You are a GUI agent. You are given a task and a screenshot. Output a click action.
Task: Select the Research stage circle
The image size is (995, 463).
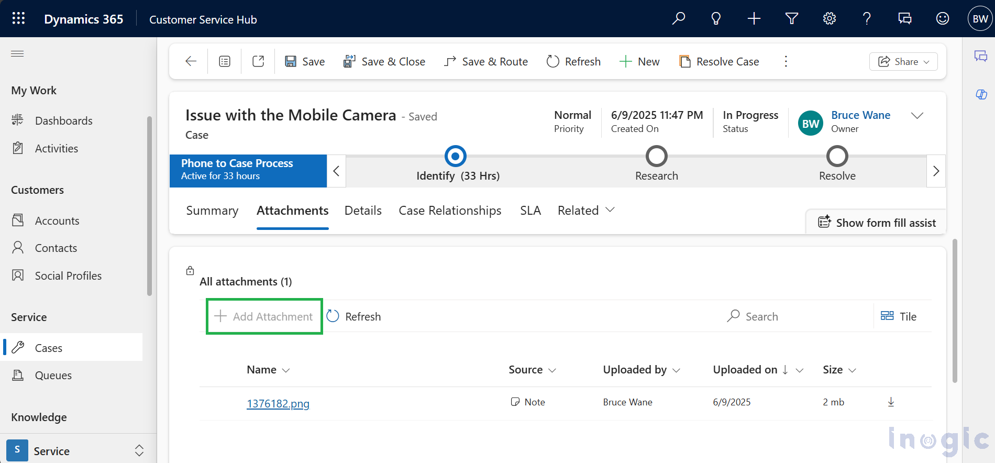(x=656, y=156)
